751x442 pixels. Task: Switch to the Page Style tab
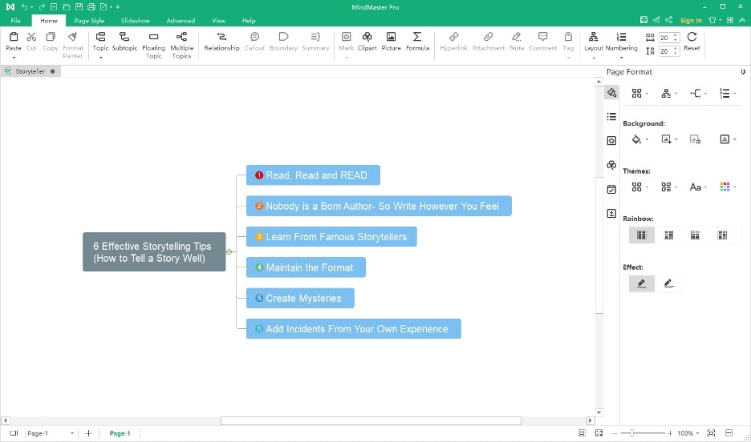(89, 21)
